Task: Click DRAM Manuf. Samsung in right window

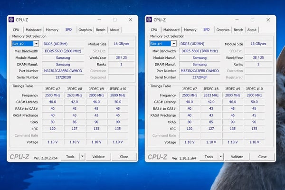Action: click(199, 65)
